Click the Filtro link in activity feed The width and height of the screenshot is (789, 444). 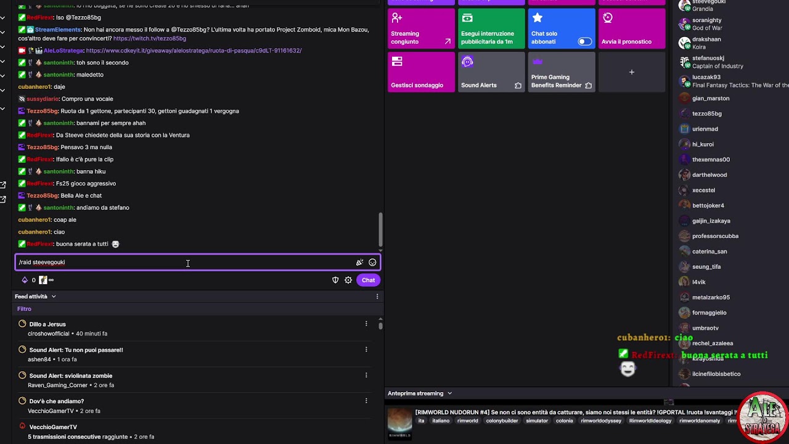(x=24, y=309)
